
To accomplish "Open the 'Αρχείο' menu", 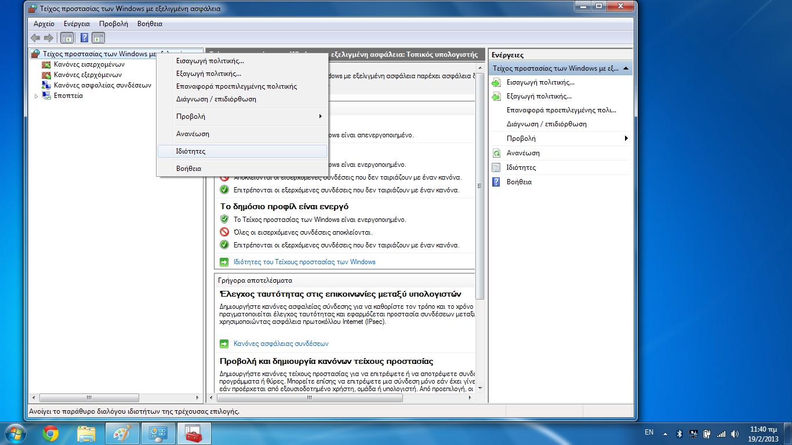I will pyautogui.click(x=44, y=24).
